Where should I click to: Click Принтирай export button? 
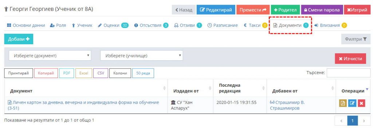18,73
